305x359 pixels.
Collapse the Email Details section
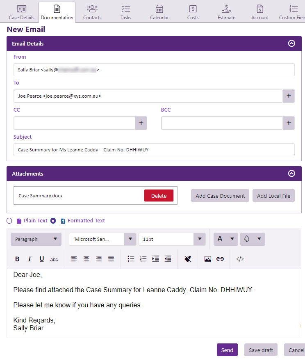(x=291, y=43)
